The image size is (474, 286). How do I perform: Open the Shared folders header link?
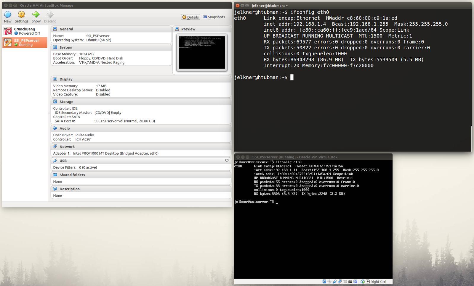click(72, 175)
